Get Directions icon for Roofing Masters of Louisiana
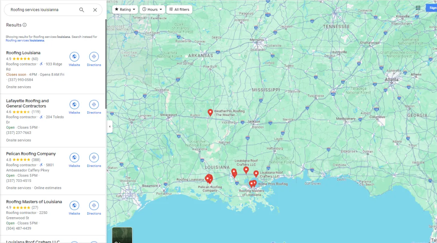The height and width of the screenshot is (243, 437). (x=94, y=205)
